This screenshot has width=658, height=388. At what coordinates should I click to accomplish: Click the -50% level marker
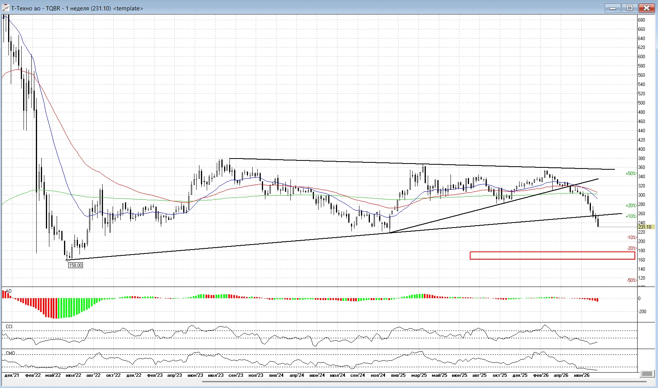(x=631, y=280)
